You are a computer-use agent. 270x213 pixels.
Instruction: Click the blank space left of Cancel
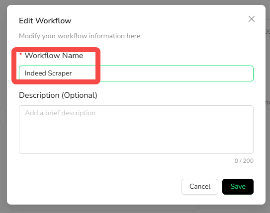click(x=100, y=187)
